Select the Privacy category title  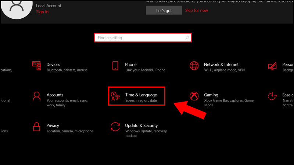click(53, 125)
